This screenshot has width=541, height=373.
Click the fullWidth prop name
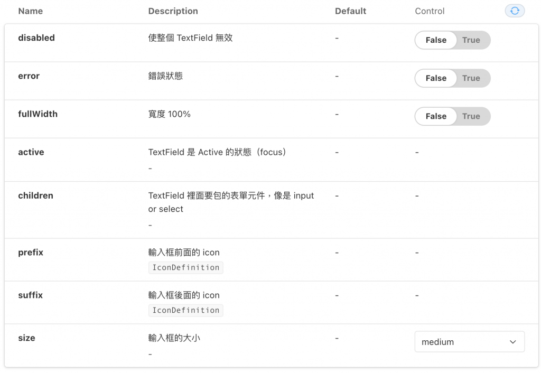(38, 114)
